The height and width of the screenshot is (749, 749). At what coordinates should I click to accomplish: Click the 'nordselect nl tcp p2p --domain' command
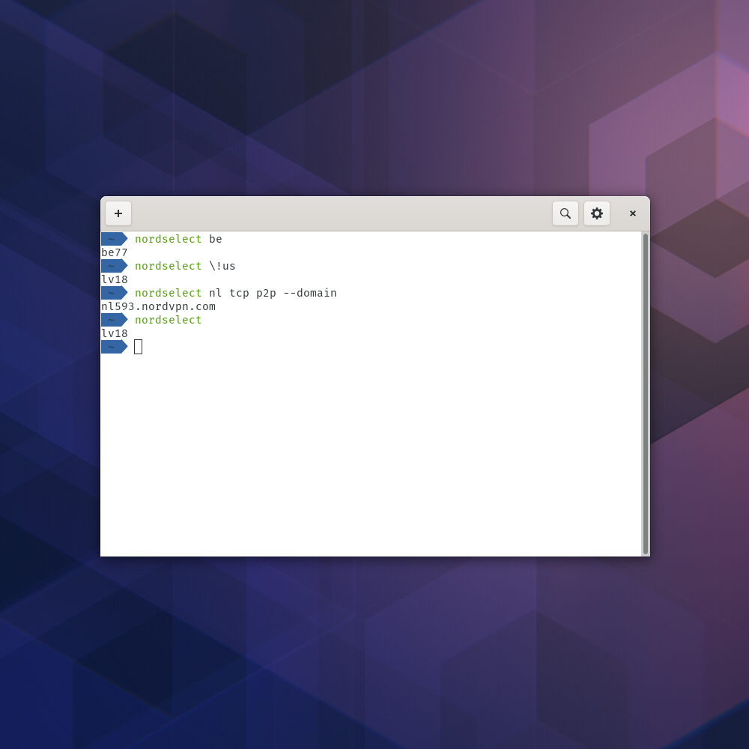click(x=235, y=293)
